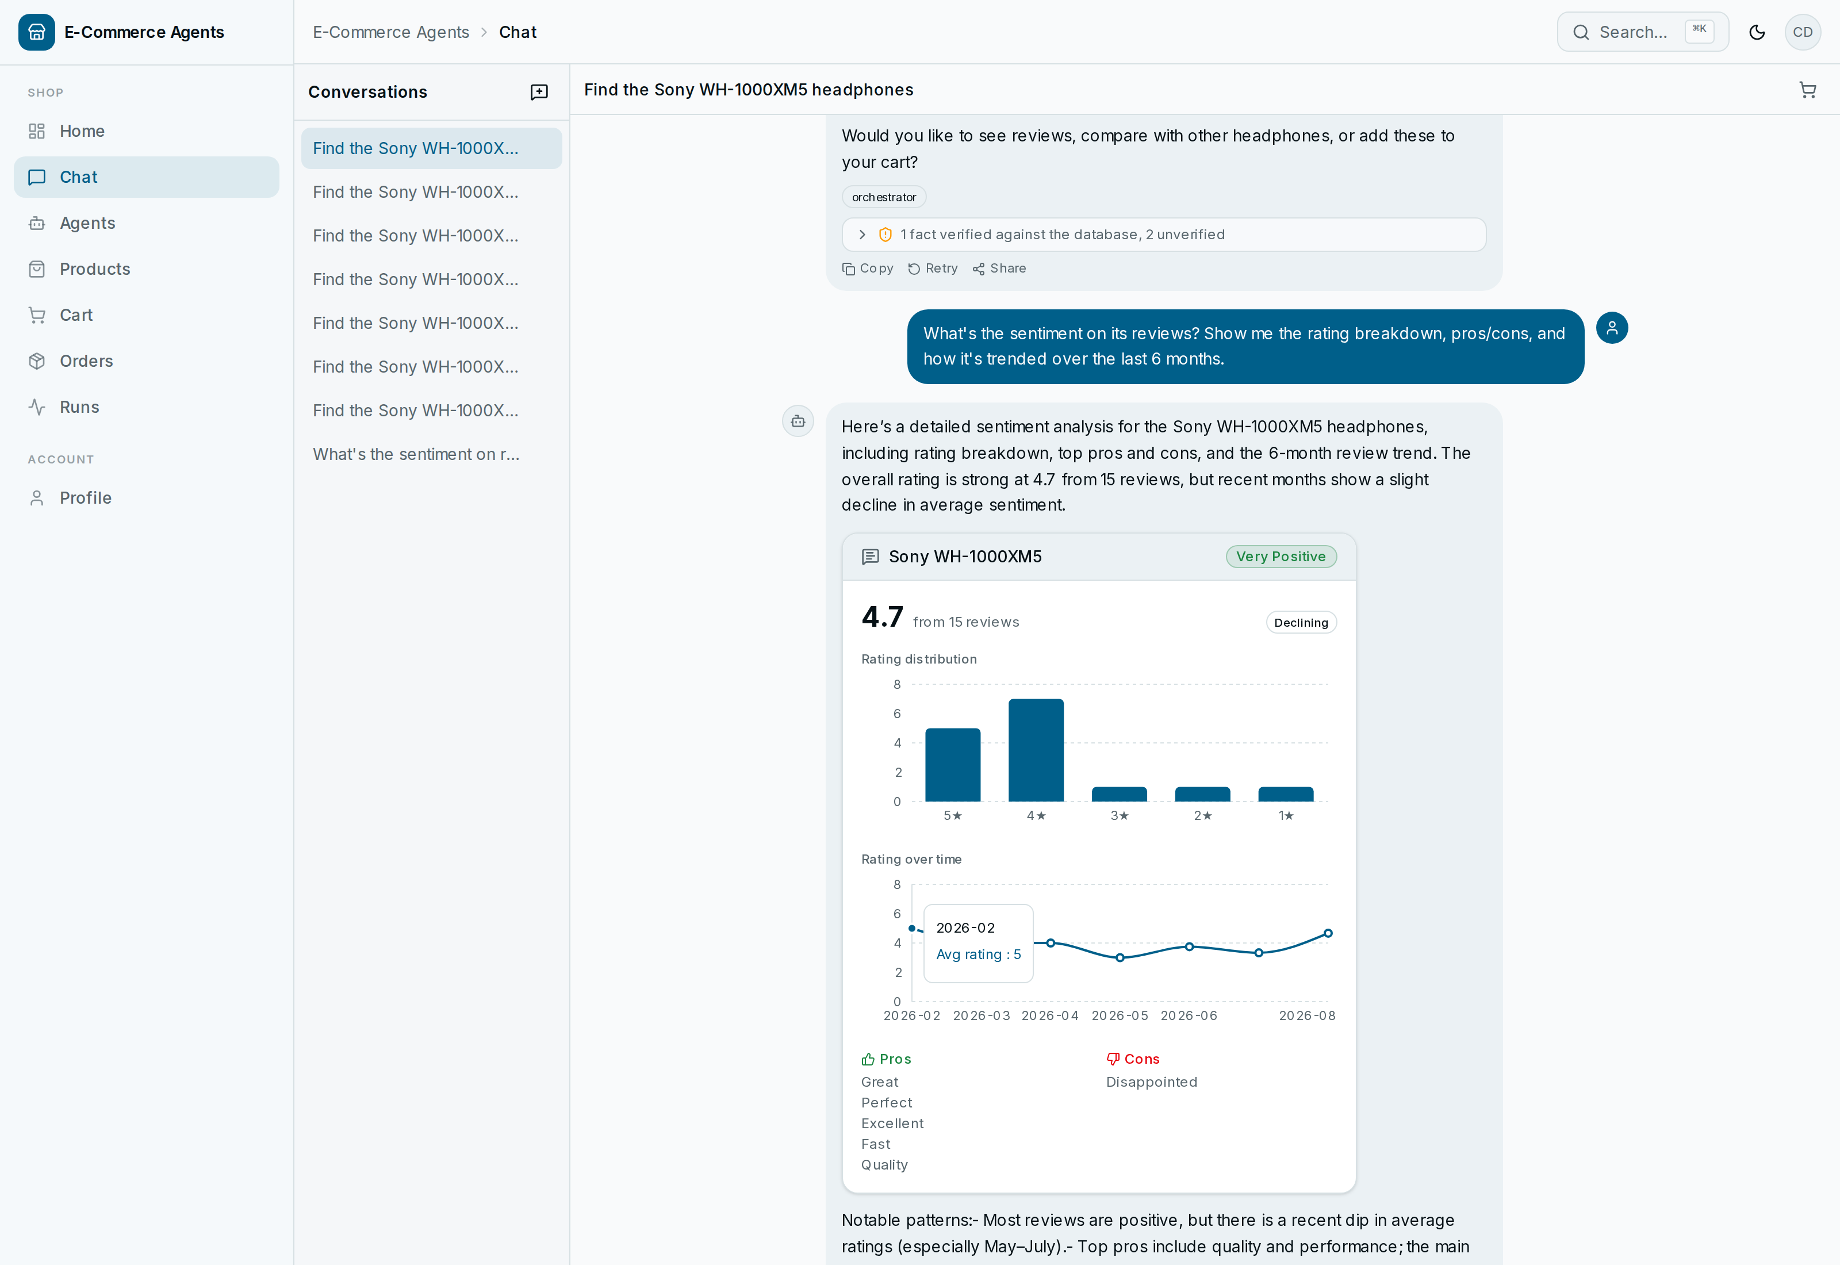1840x1265 pixels.
Task: Open the cart icon in chat header
Action: coord(1807,90)
